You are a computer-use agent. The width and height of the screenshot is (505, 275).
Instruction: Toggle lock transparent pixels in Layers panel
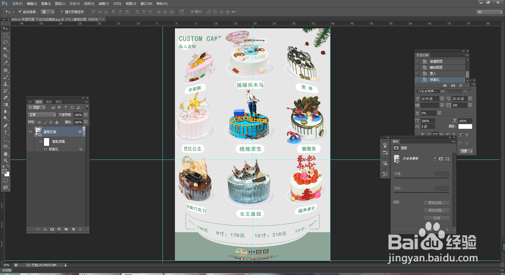39,122
